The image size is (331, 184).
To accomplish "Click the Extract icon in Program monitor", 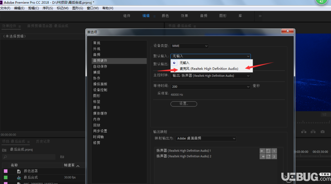I will [313, 132].
